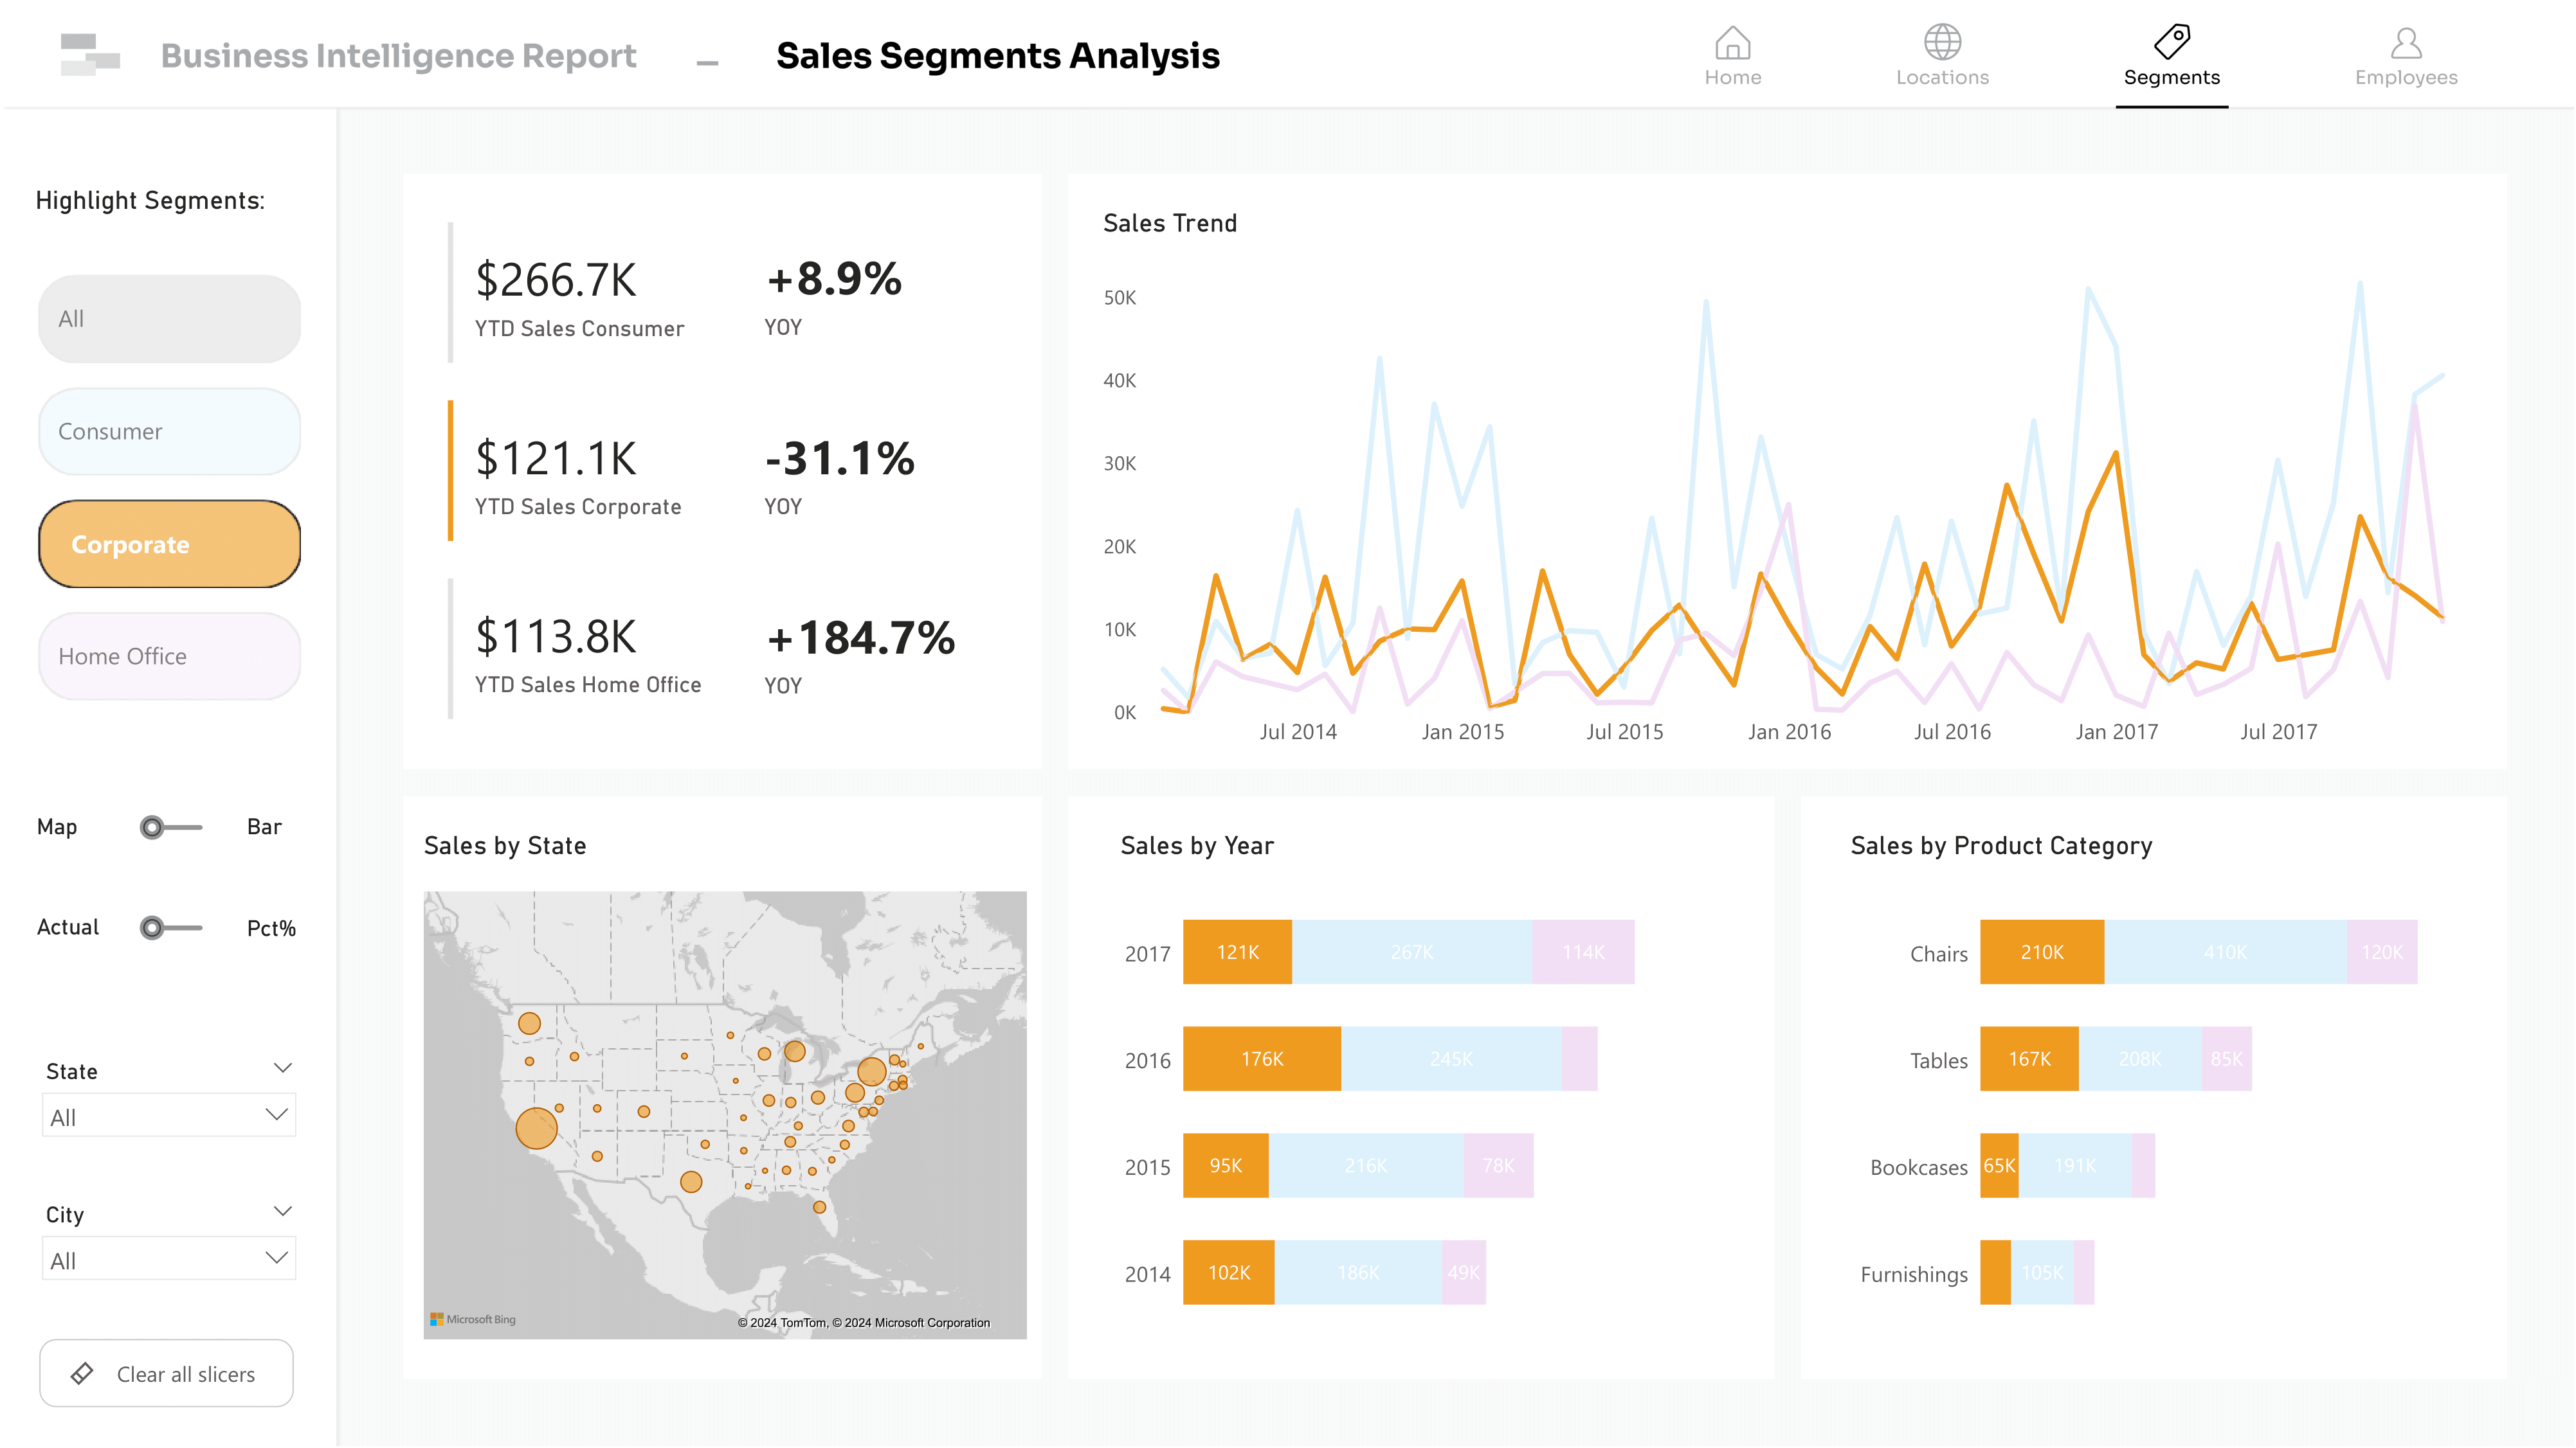Highlight the Home Office segment
2576x1448 pixels.
169,657
